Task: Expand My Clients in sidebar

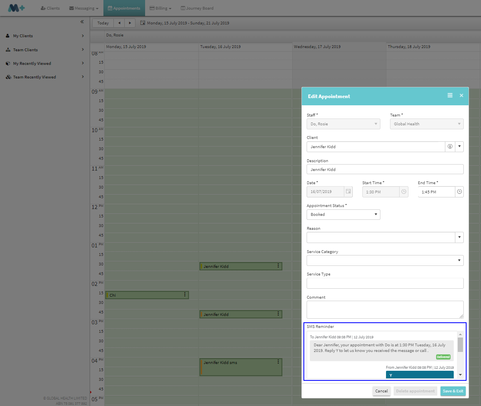Action: pos(45,36)
